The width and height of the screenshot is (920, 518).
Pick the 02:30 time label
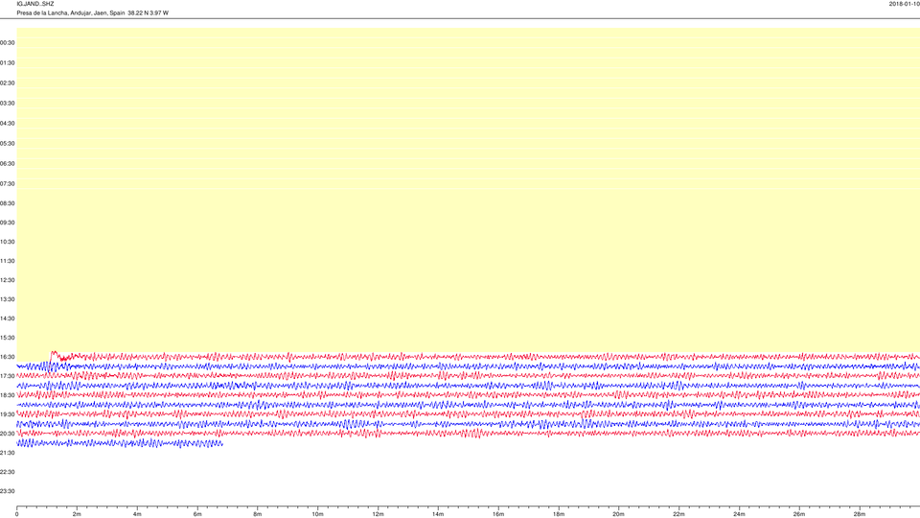coord(7,83)
